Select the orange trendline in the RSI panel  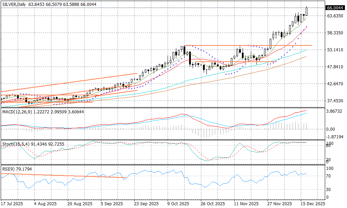pos(69,176)
